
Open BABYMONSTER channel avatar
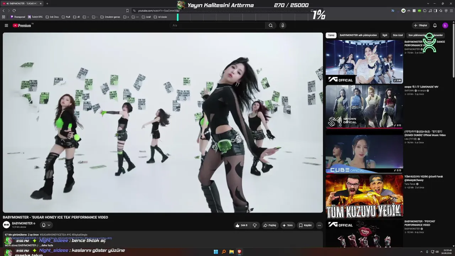click(6, 225)
